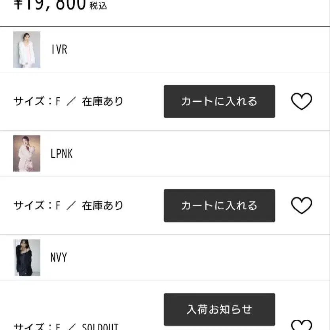Select the wishlist heart for the pink variant
Image resolution: width=330 pixels, height=330 pixels.
[x=302, y=205]
